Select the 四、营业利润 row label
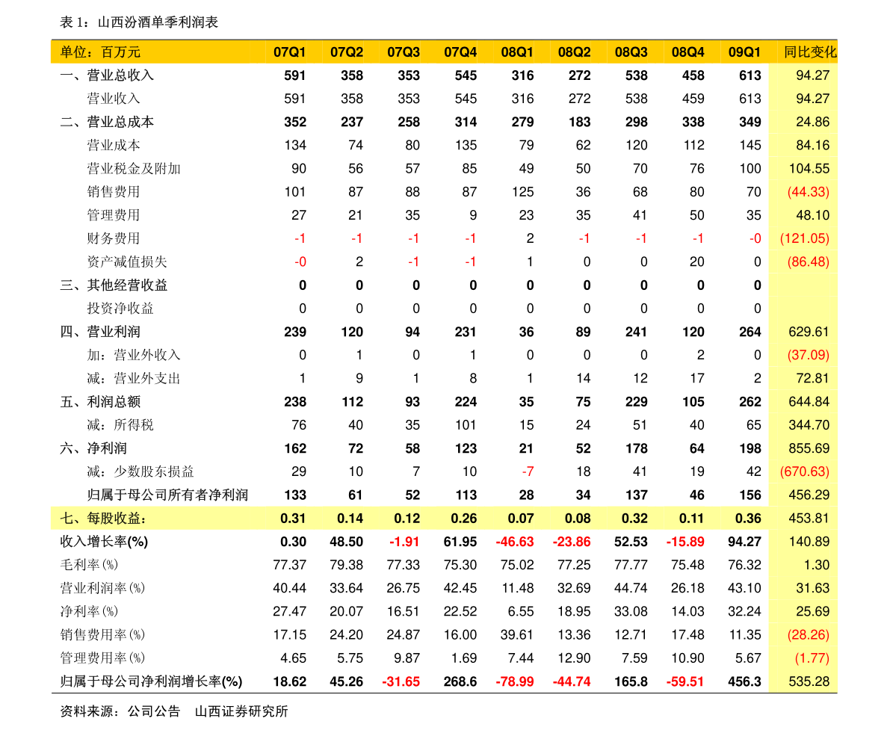 click(x=100, y=332)
